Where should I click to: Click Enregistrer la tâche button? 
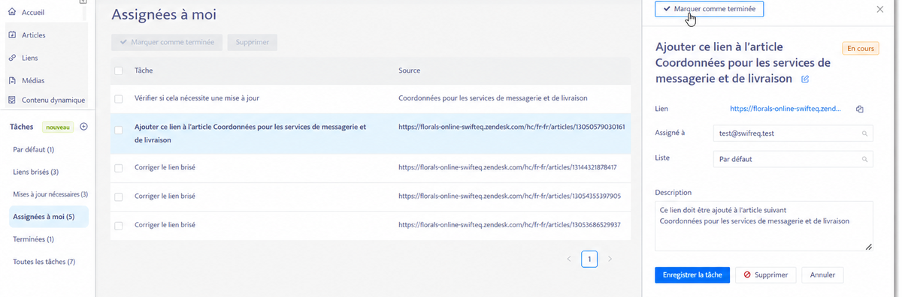[692, 274]
